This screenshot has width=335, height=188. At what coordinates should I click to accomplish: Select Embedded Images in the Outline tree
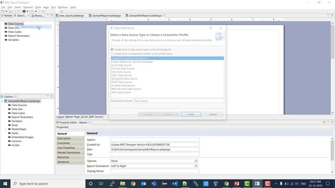click(21, 137)
